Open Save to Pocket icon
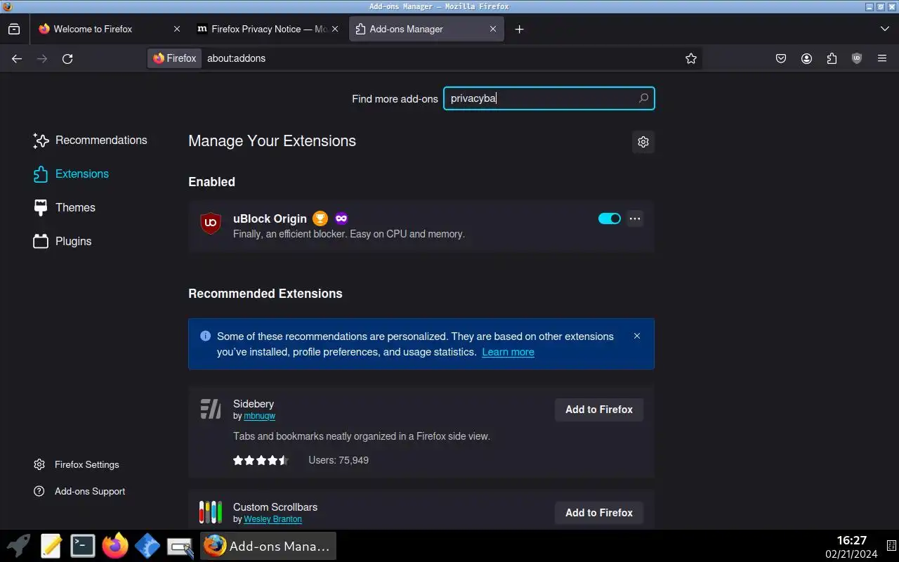The image size is (899, 562). click(x=781, y=59)
